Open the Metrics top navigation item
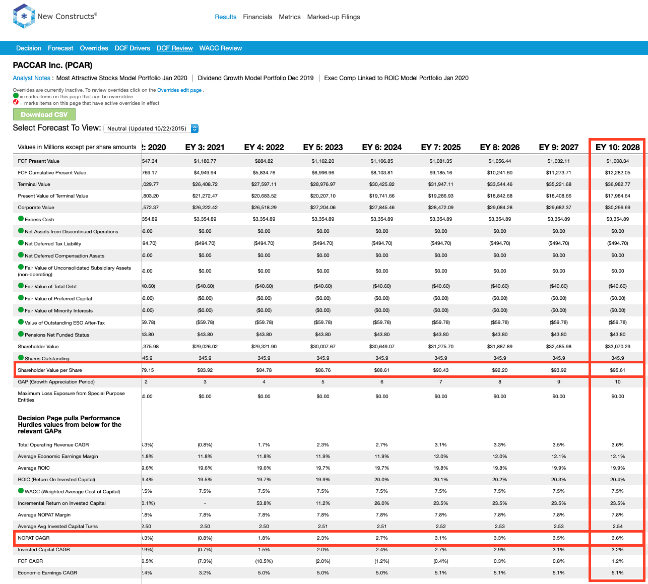Viewport: 648px width, 584px height. tap(290, 17)
